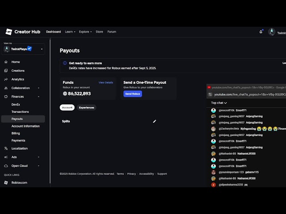Screen dimensions: 286x214
Task: Open the Terms footer link
Action: (x=120, y=174)
